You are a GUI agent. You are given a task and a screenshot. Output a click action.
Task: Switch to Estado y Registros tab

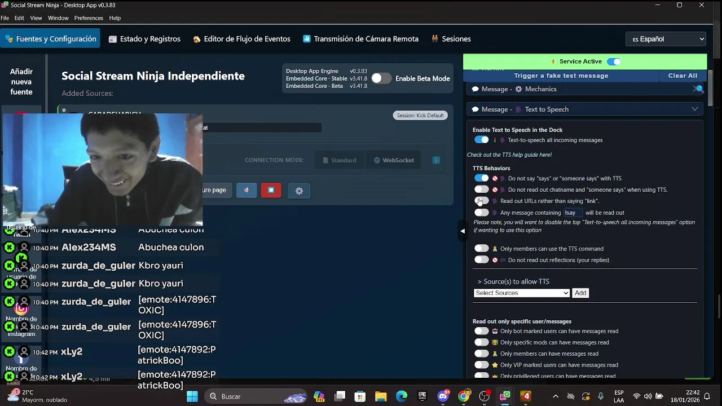click(x=144, y=39)
